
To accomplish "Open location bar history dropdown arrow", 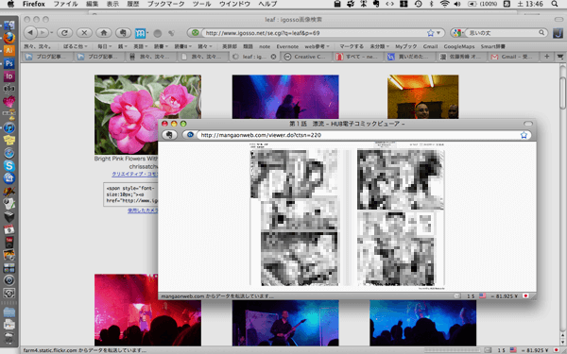I will tap(438, 33).
